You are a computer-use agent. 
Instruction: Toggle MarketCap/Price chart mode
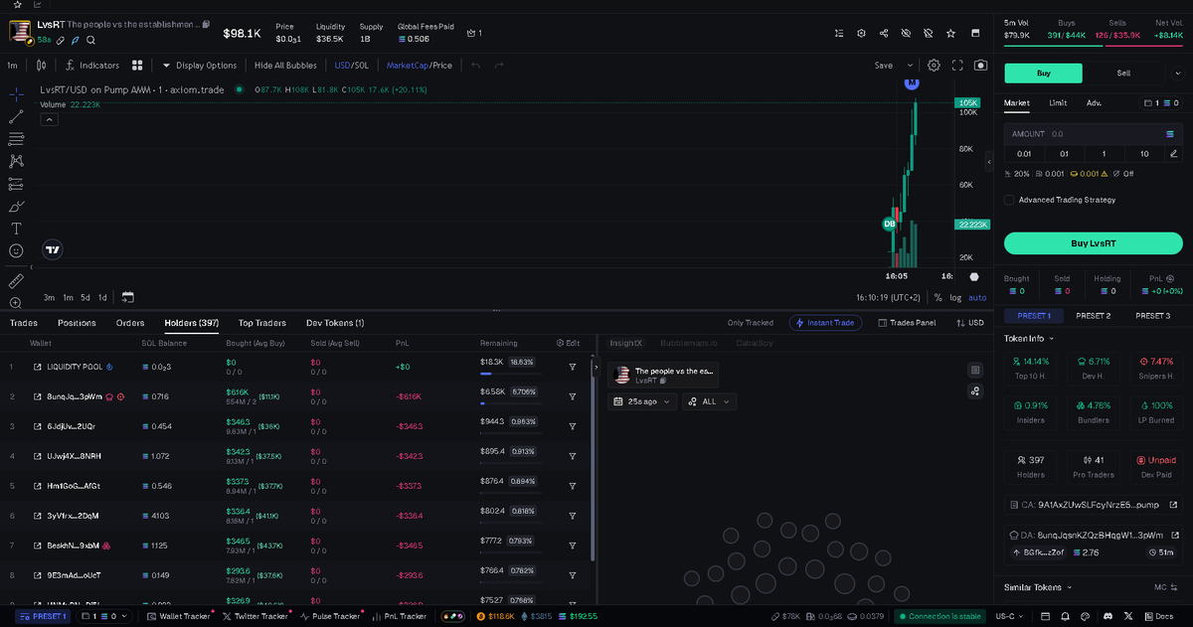pyautogui.click(x=419, y=66)
